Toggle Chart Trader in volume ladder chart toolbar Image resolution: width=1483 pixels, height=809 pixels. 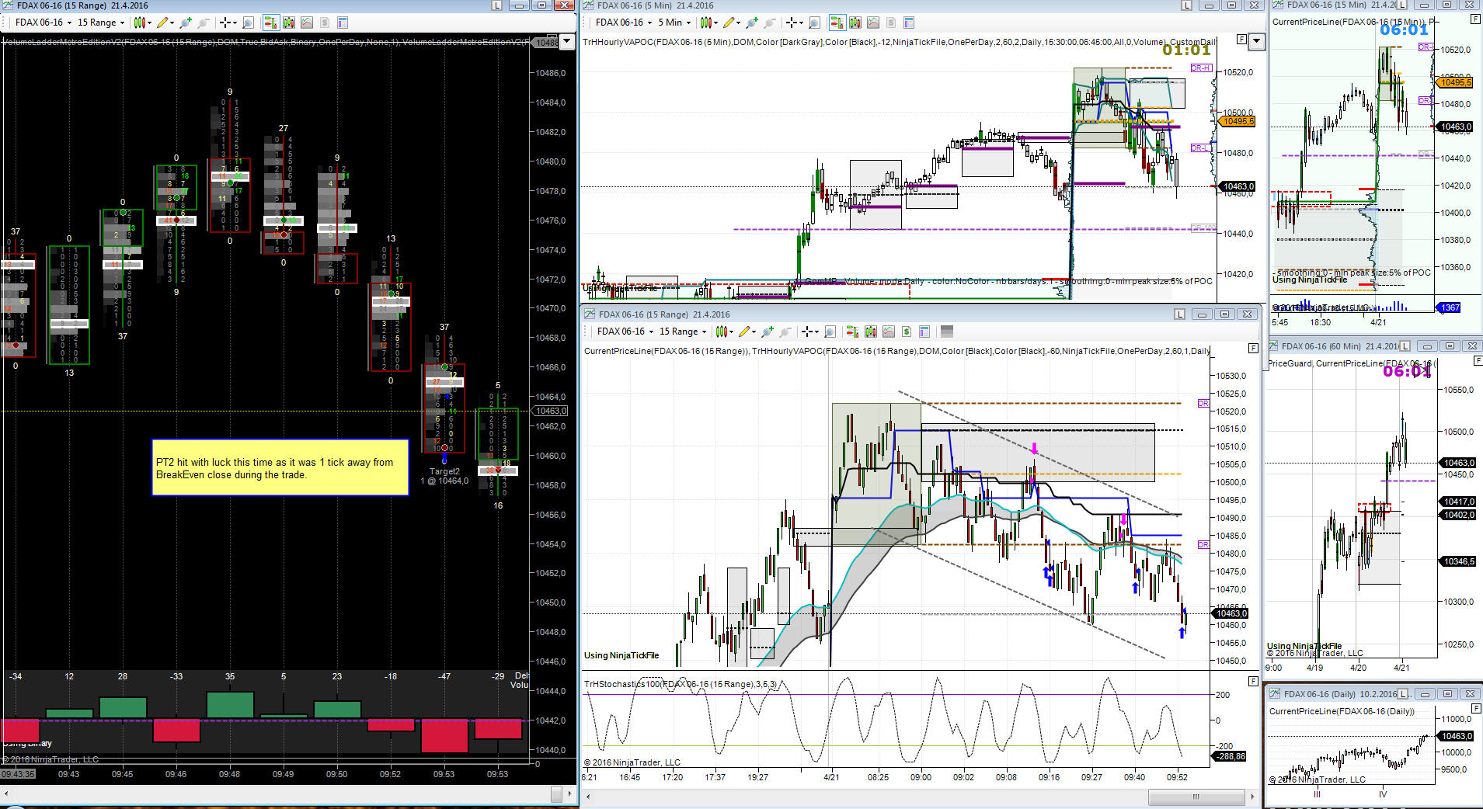click(x=270, y=23)
